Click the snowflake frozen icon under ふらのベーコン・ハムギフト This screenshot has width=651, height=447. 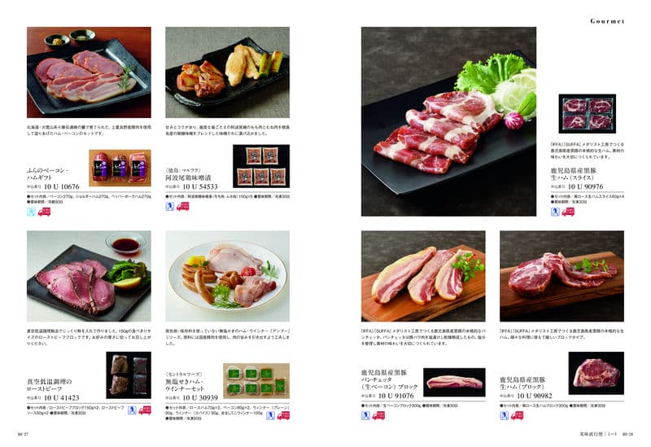31,212
